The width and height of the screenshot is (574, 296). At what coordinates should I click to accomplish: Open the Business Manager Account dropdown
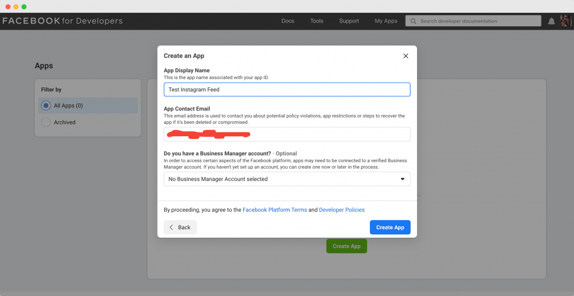pyautogui.click(x=287, y=179)
